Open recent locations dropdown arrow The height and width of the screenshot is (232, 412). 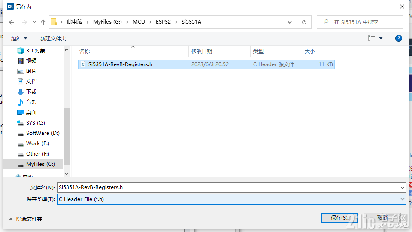tap(34, 22)
